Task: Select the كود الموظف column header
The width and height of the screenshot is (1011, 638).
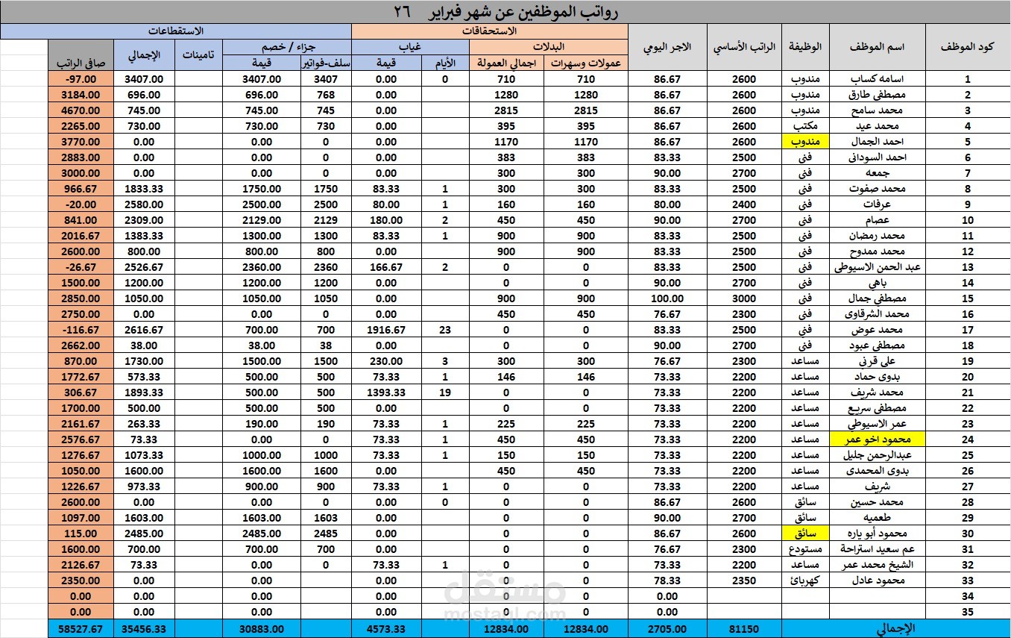Action: pyautogui.click(x=968, y=47)
